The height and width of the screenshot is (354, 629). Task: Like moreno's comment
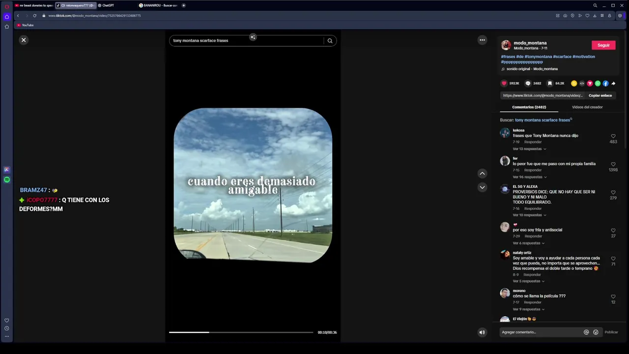click(613, 296)
